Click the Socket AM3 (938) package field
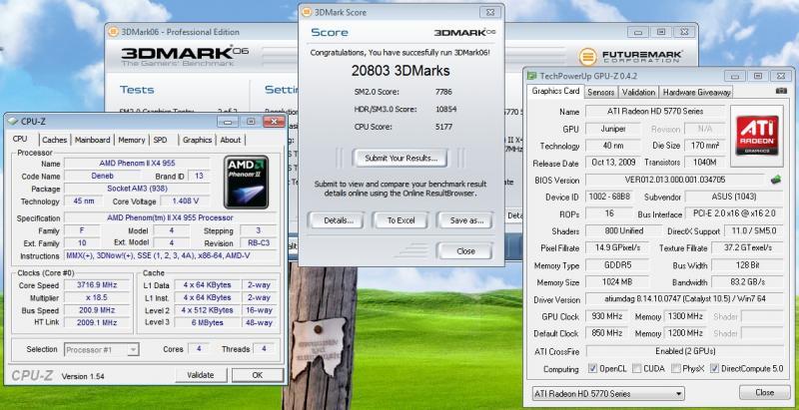 coord(137,189)
